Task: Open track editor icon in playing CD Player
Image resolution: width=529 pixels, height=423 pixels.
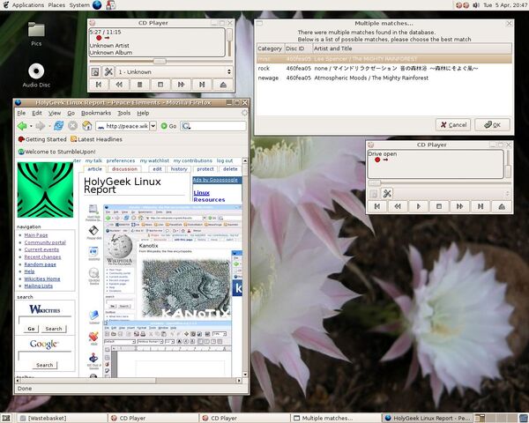Action: [95, 72]
